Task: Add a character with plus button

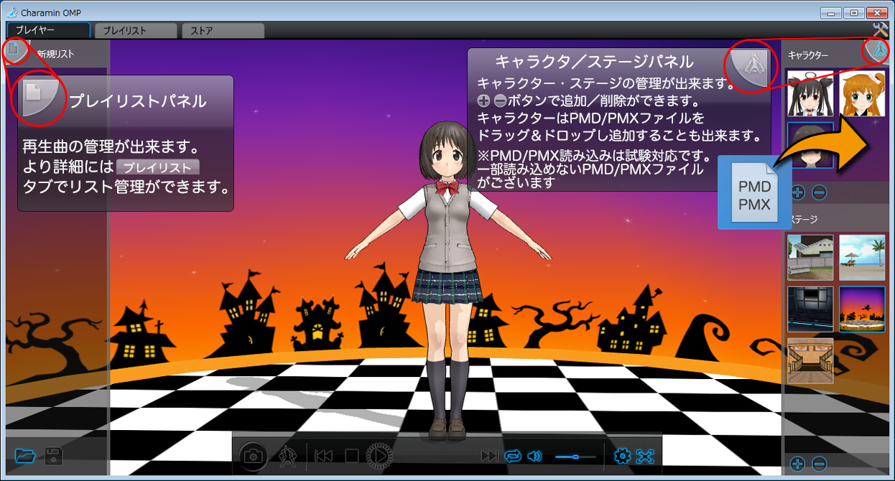Action: pos(798,192)
